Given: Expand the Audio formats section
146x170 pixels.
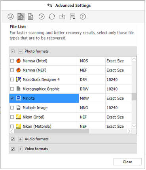Looking at the screenshot, I should 20,139.
